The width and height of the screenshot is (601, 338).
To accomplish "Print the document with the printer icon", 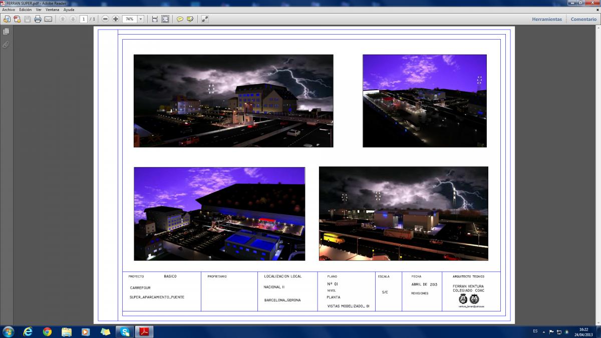I will pyautogui.click(x=38, y=19).
